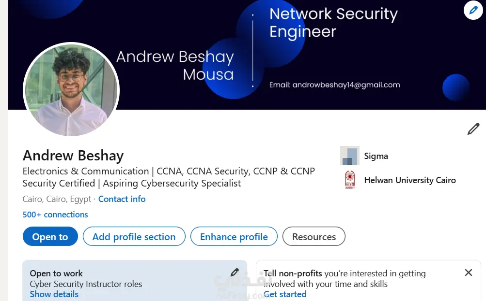The image size is (486, 301).
Task: Expand the Resources menu
Action: 314,237
